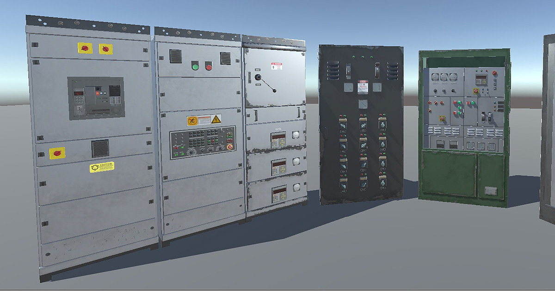This screenshot has width=555, height=291.
Task: Click the ventilation grille near the caution sticker
Action: 99,147
